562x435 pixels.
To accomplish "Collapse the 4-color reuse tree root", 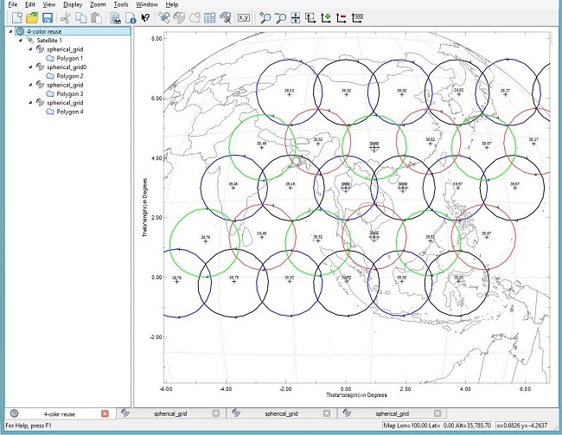I will [10, 31].
